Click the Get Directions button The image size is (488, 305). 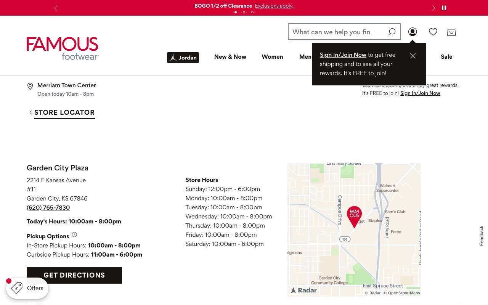click(74, 275)
